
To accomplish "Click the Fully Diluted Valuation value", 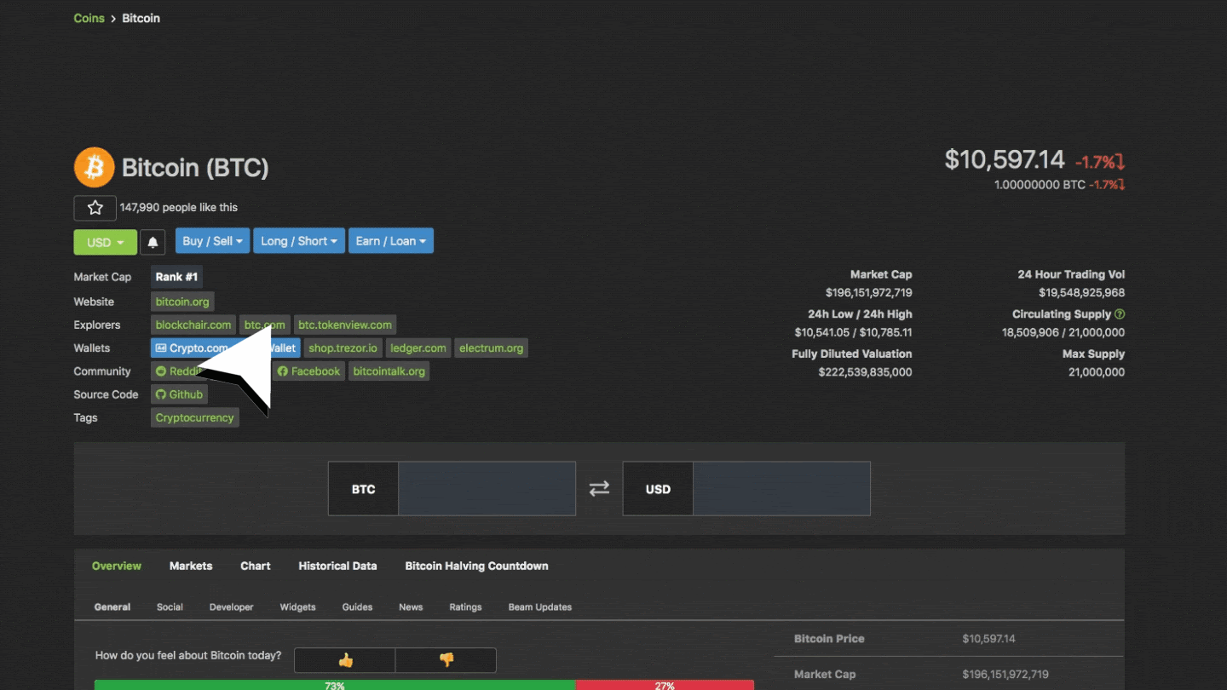I will pyautogui.click(x=865, y=372).
